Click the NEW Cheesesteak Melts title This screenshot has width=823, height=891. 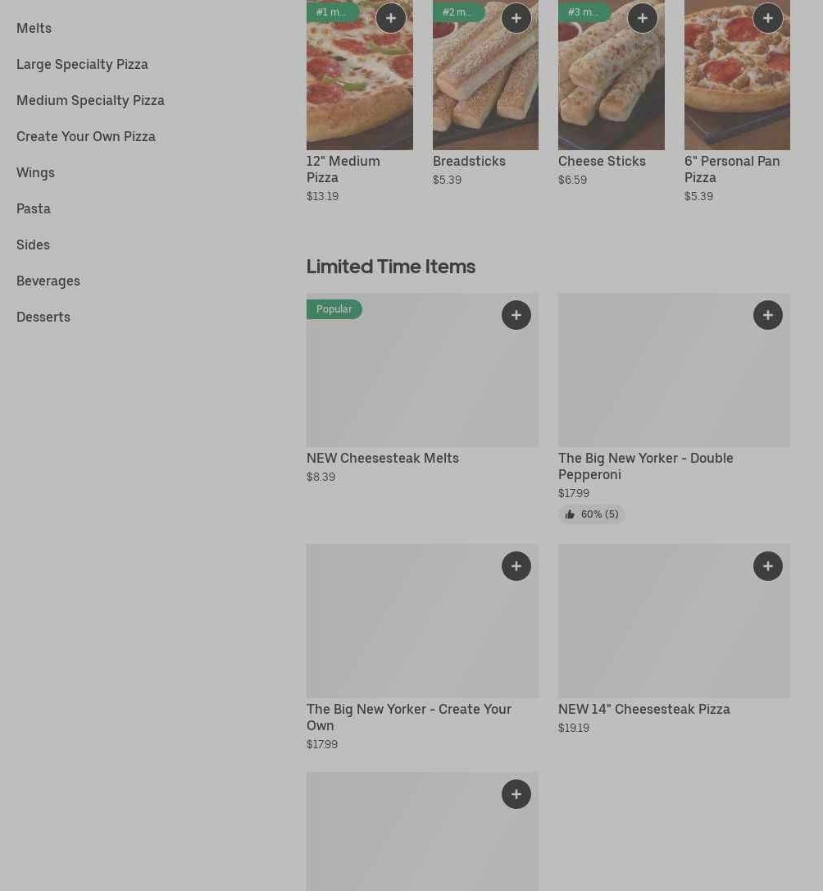click(x=383, y=458)
